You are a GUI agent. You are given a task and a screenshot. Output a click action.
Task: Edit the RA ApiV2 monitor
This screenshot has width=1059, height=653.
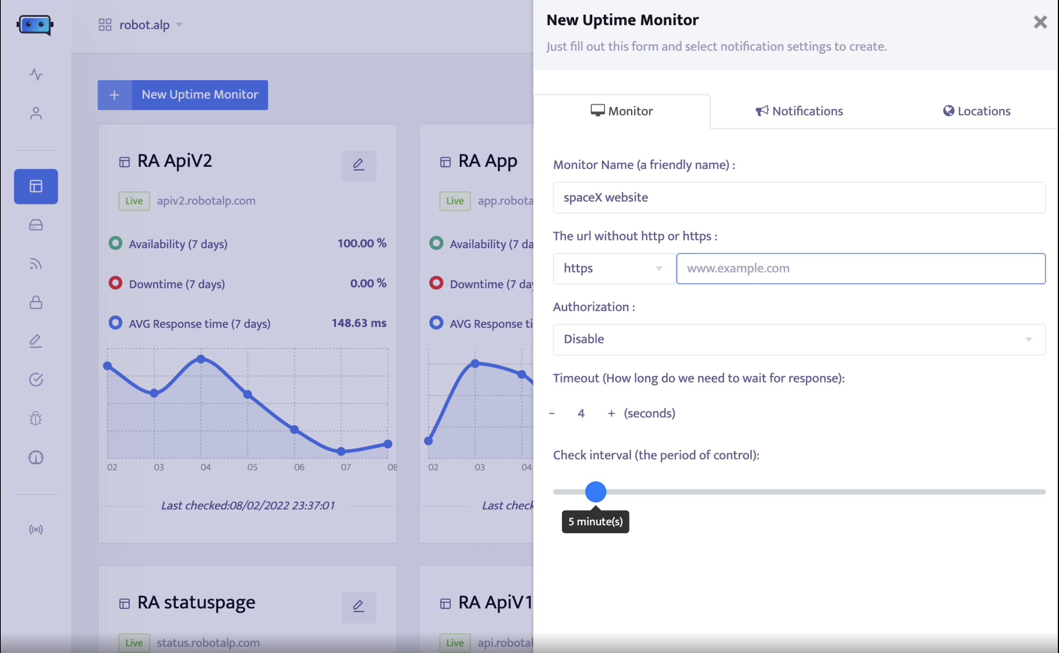pos(359,166)
